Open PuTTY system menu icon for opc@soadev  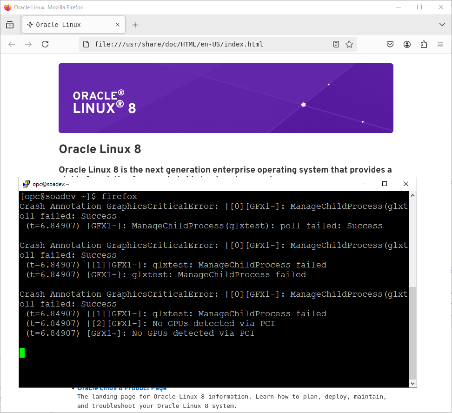point(27,184)
